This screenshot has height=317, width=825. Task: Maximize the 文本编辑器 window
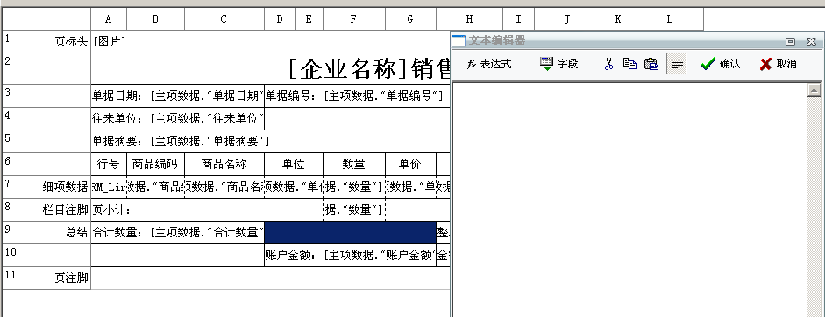pyautogui.click(x=790, y=41)
